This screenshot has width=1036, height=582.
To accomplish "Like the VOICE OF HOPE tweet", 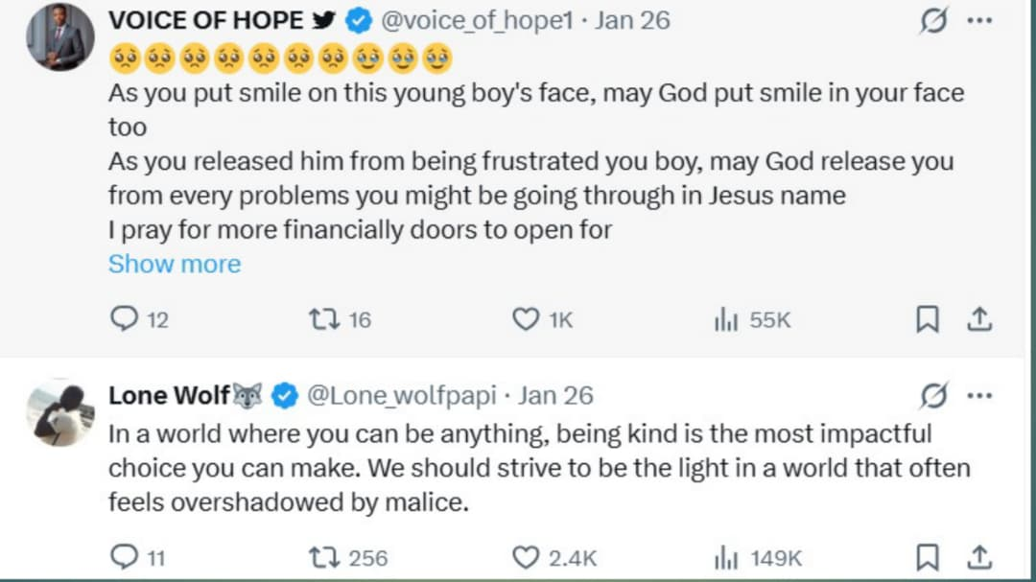I will [526, 319].
